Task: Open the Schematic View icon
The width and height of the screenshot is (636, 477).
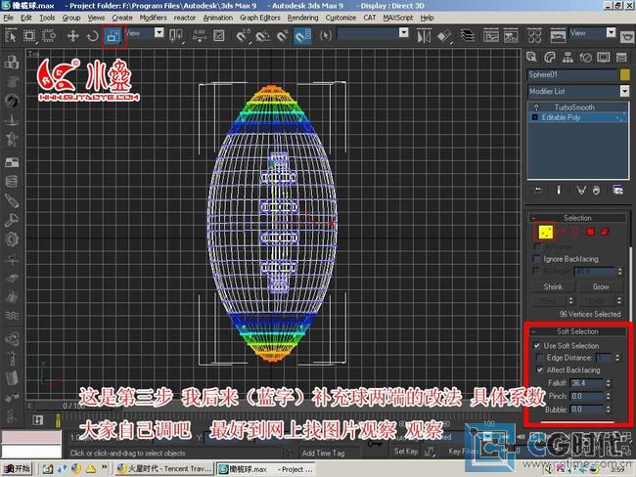Action: (511, 36)
